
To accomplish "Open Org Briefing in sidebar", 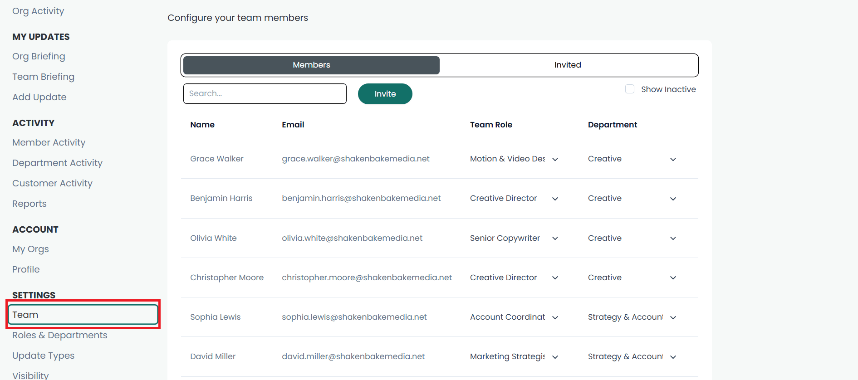I will point(39,56).
